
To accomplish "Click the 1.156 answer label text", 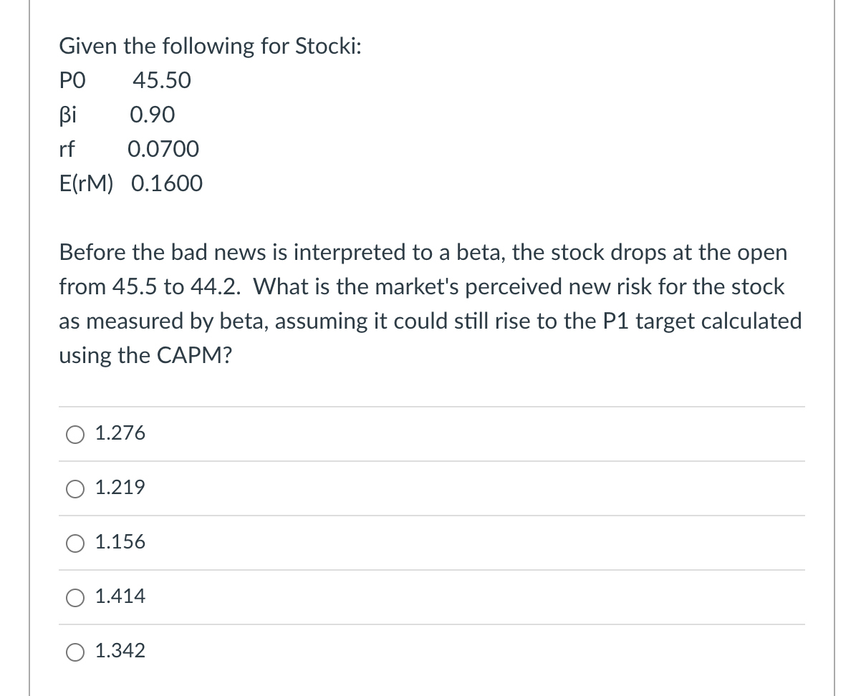I will 120,542.
